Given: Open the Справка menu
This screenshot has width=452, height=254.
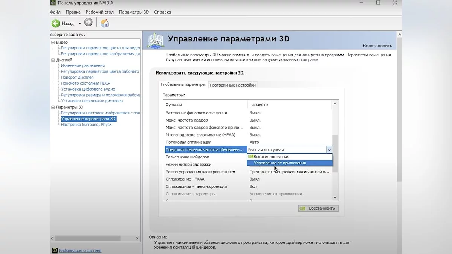Looking at the screenshot, I should (162, 12).
